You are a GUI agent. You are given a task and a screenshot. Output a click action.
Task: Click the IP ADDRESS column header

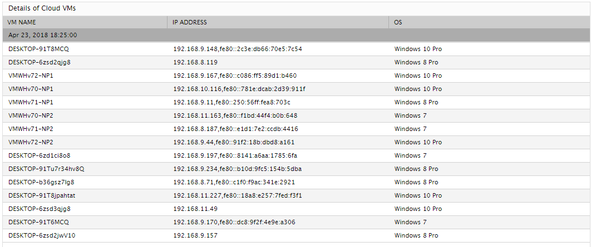tap(190, 22)
